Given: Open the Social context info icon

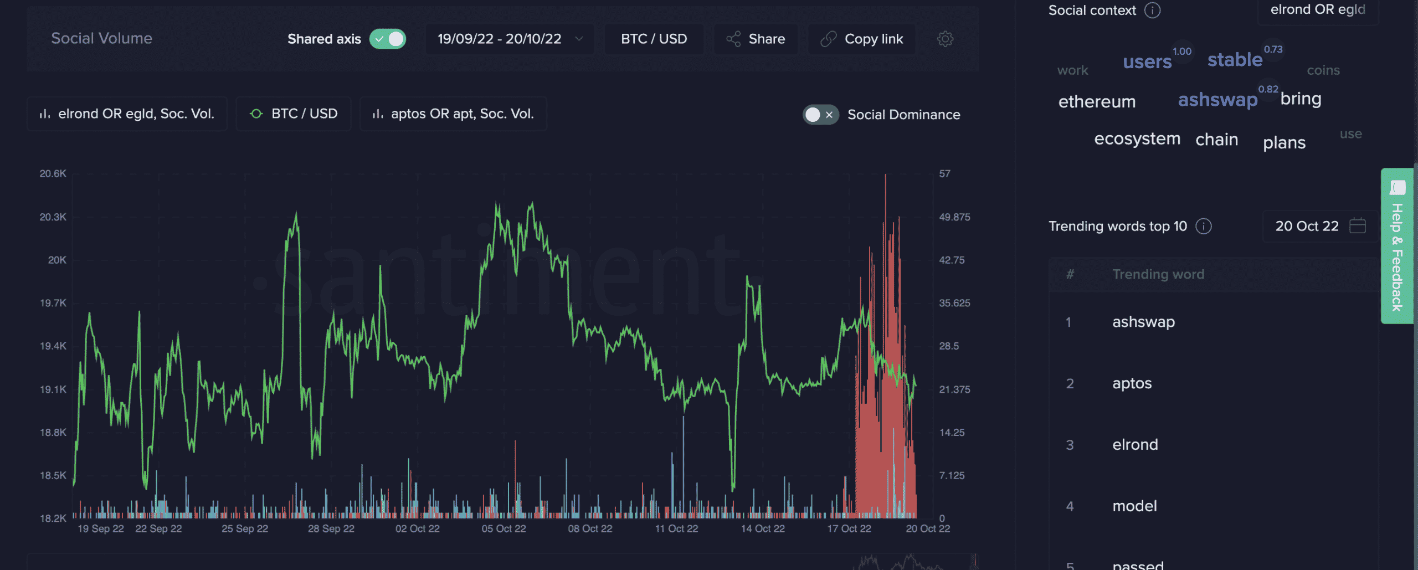Looking at the screenshot, I should coord(1152,10).
